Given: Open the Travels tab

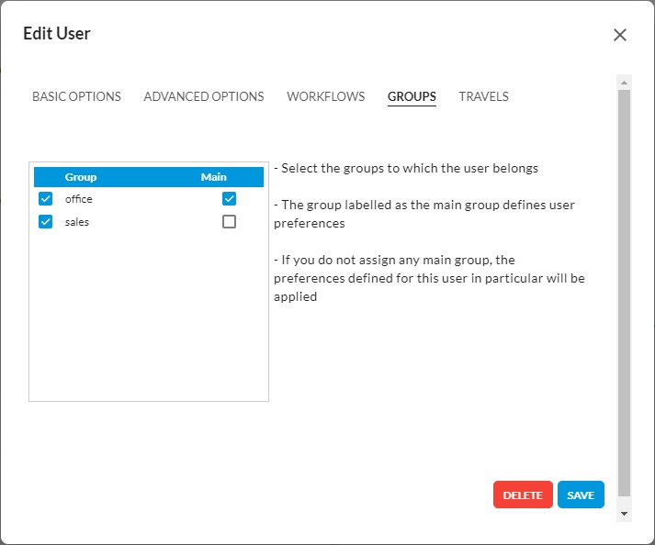Looking at the screenshot, I should point(483,96).
